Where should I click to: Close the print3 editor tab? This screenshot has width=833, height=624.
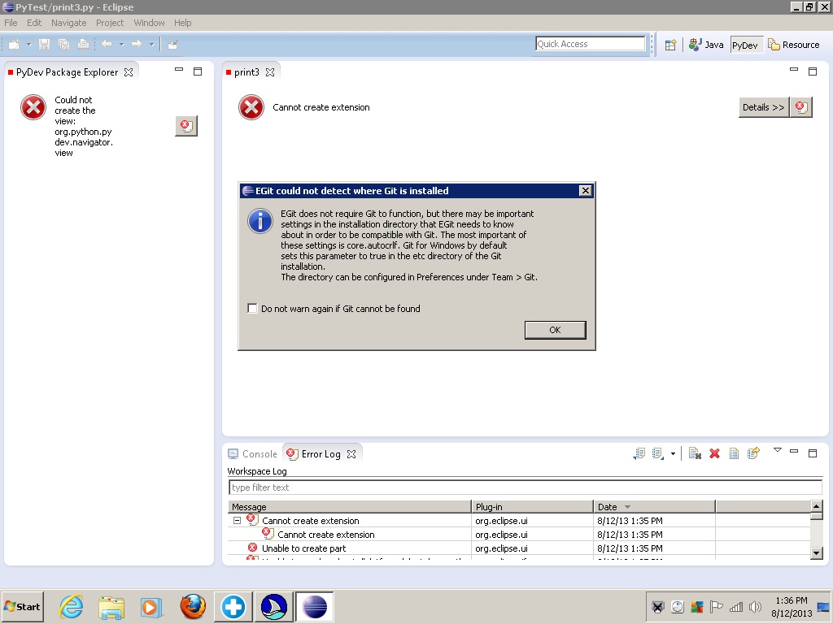click(x=270, y=72)
